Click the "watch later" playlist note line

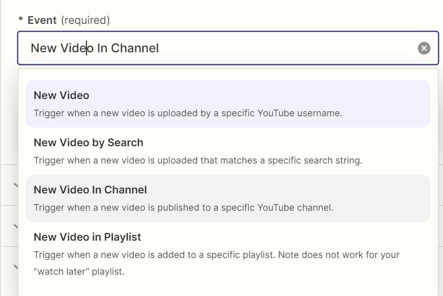click(x=79, y=272)
